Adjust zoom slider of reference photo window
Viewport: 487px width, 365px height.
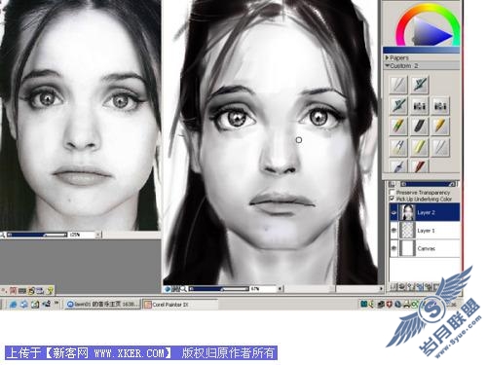click(37, 235)
